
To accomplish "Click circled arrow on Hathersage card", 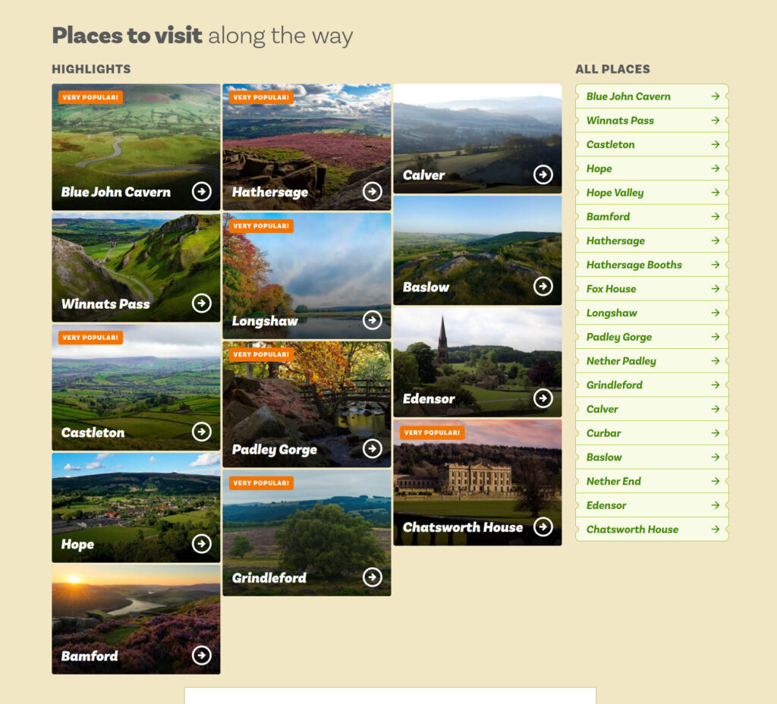I will click(372, 191).
